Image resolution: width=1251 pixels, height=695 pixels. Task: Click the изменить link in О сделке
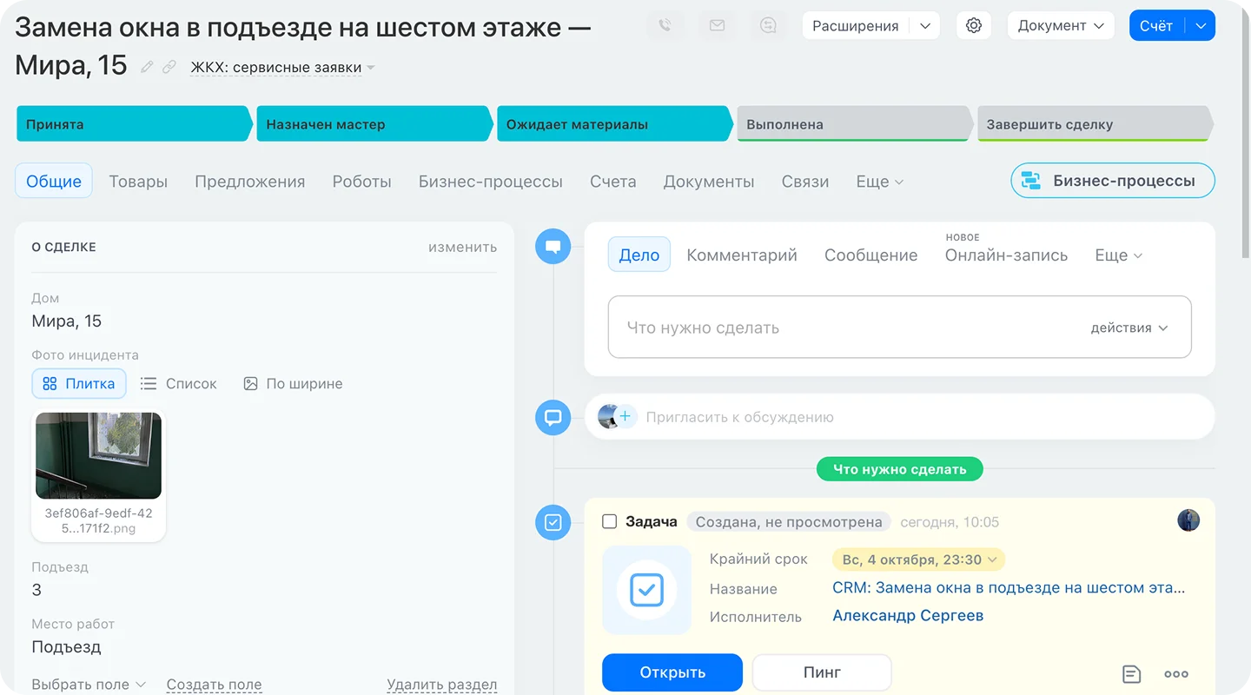coord(463,248)
